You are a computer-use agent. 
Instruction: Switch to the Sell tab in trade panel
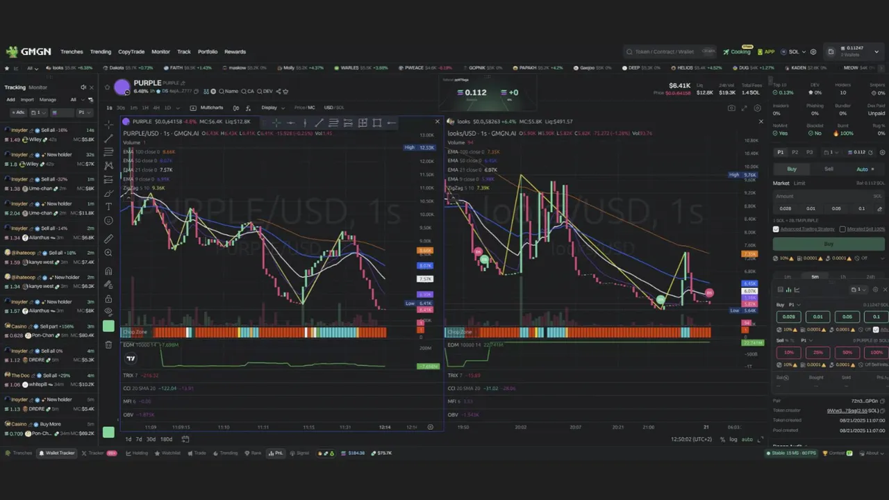pyautogui.click(x=829, y=169)
